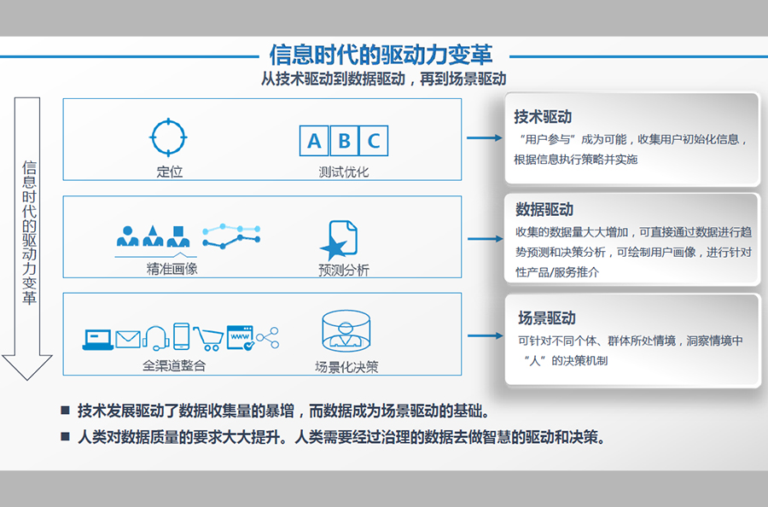Select the headset icon
Image resolution: width=768 pixels, height=507 pixels.
tap(154, 338)
